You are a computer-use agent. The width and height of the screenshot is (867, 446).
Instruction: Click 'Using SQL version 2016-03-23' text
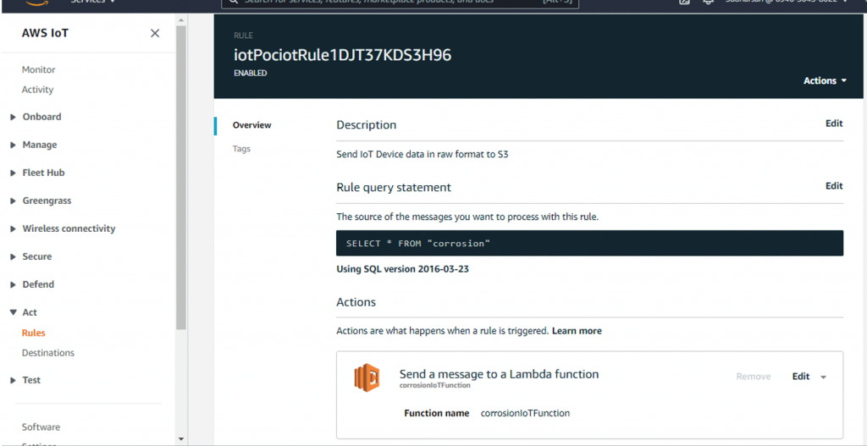point(403,270)
